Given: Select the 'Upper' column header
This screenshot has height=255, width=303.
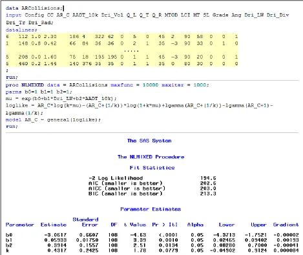Looking at the screenshot, I should coord(258,225).
